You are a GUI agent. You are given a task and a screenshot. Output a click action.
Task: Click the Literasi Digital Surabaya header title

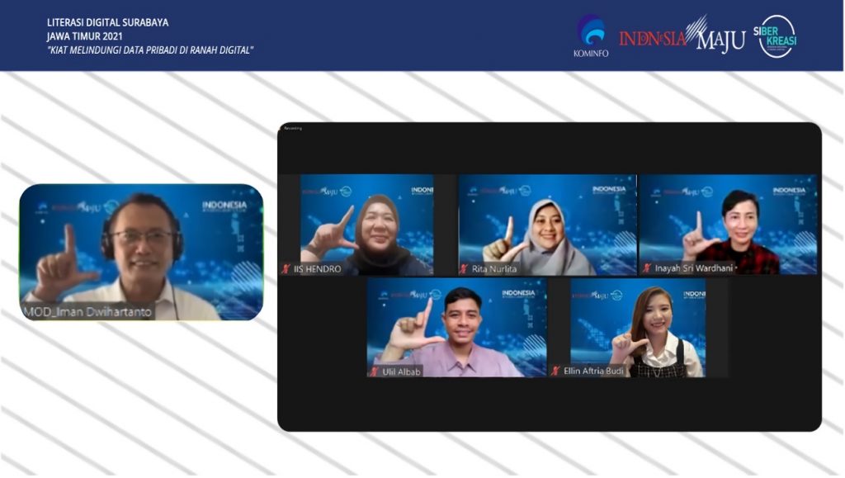pos(107,23)
